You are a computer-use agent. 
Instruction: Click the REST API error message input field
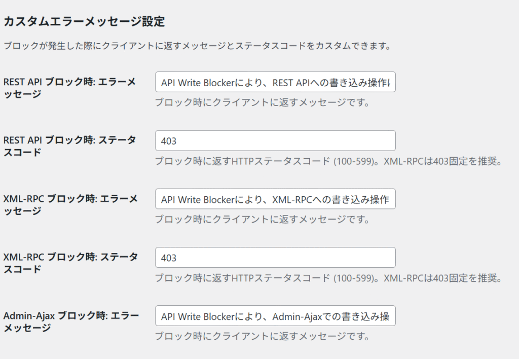click(275, 82)
